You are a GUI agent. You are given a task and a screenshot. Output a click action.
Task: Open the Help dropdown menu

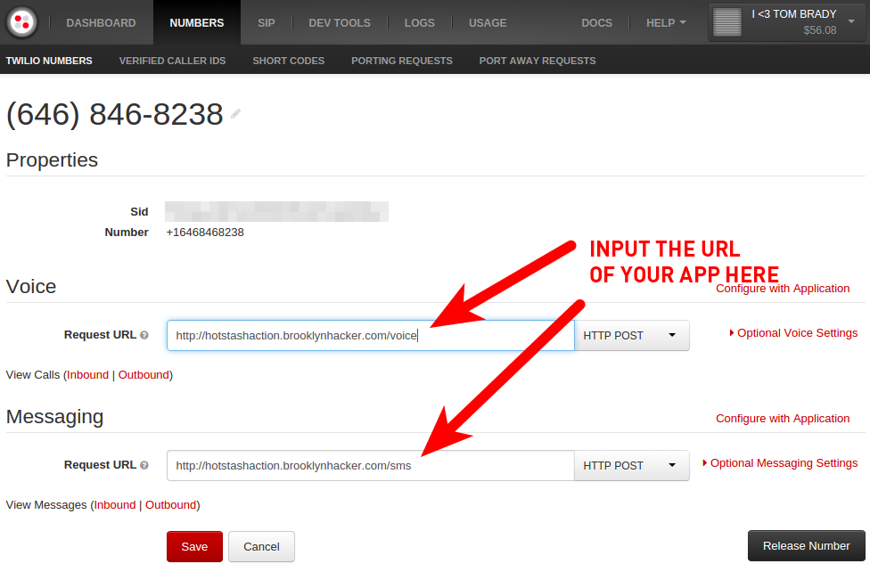[666, 23]
